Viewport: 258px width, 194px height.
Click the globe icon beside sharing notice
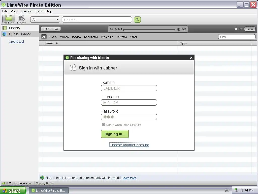coord(42,178)
